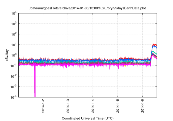Click the Coordinated Universal Time axis label

coord(88,118)
